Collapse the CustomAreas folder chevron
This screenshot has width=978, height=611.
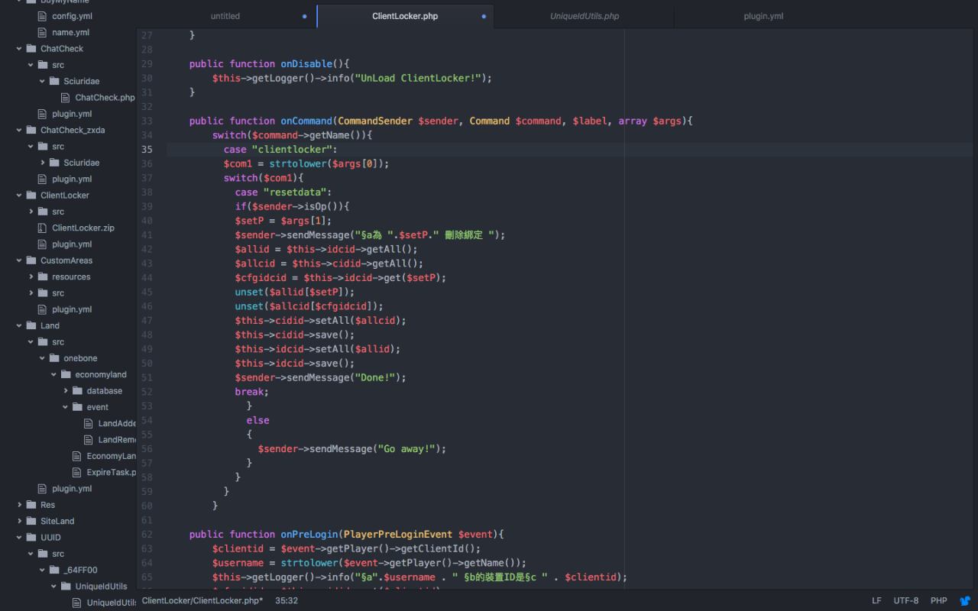pos(19,260)
